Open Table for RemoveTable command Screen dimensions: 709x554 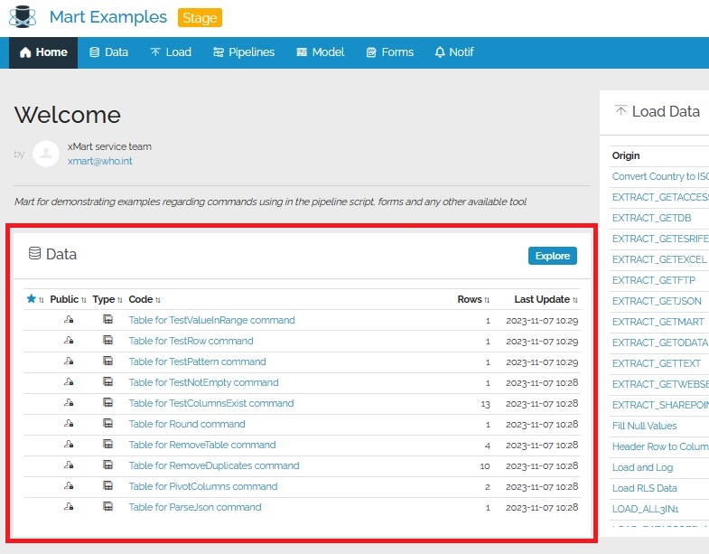[202, 445]
